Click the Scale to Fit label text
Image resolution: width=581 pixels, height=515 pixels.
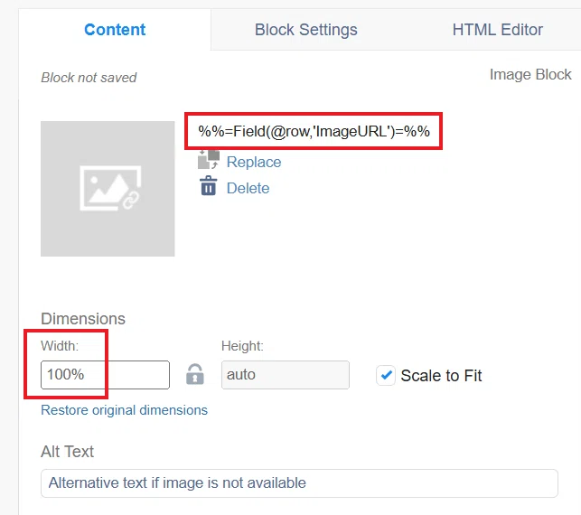(441, 376)
